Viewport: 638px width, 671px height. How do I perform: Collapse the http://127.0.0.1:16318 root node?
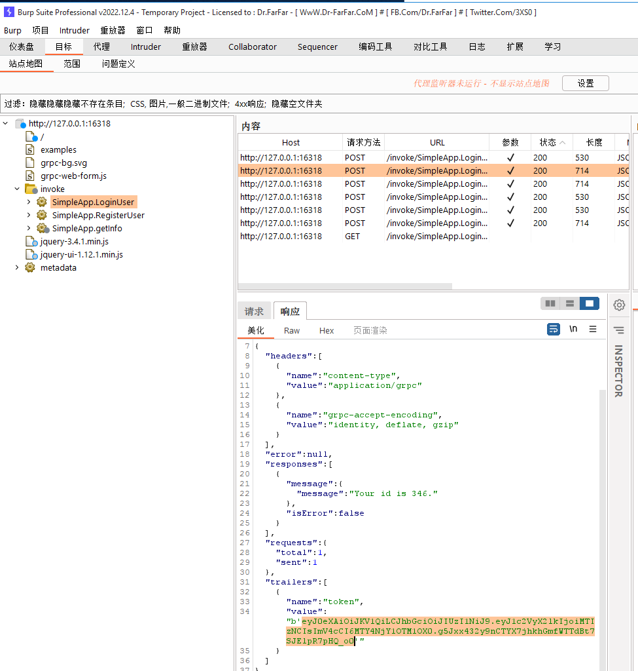pyautogui.click(x=6, y=123)
